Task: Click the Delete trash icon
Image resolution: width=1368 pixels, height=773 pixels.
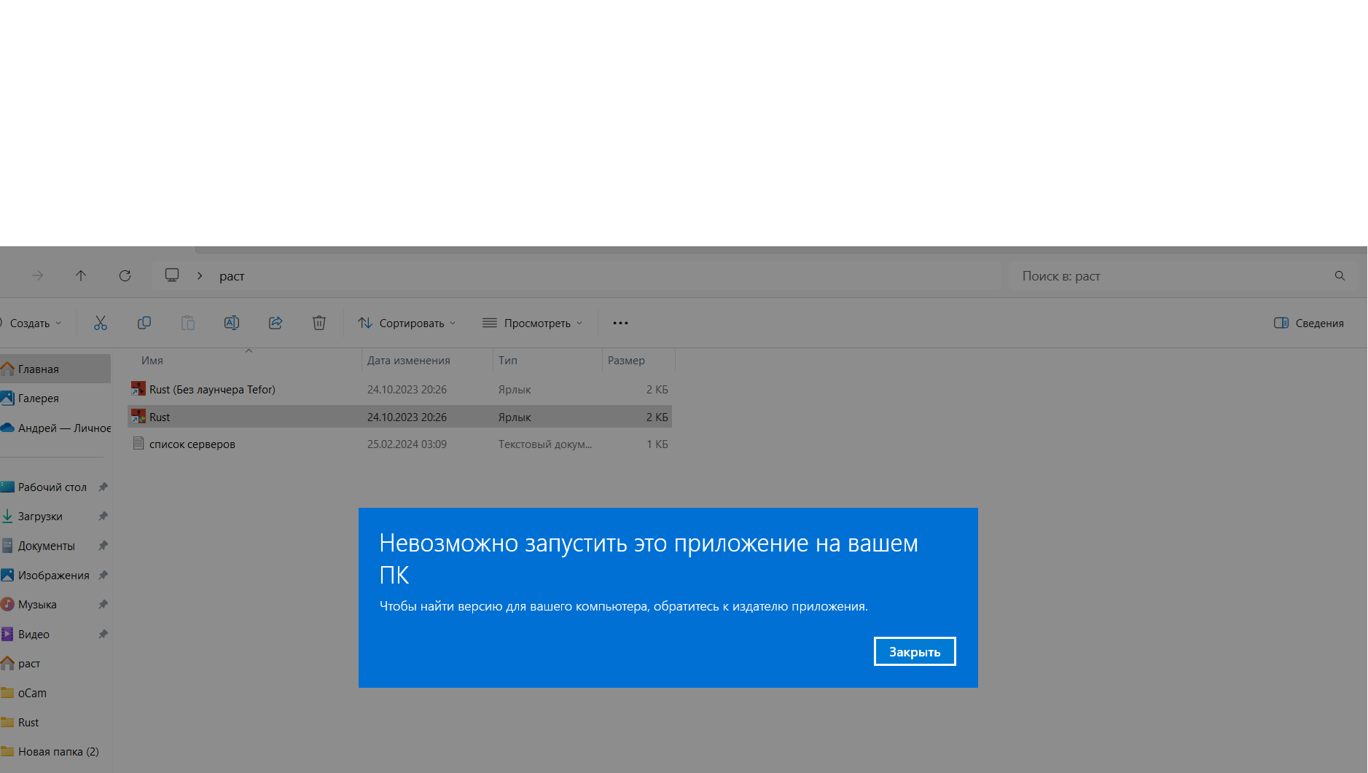Action: 319,323
